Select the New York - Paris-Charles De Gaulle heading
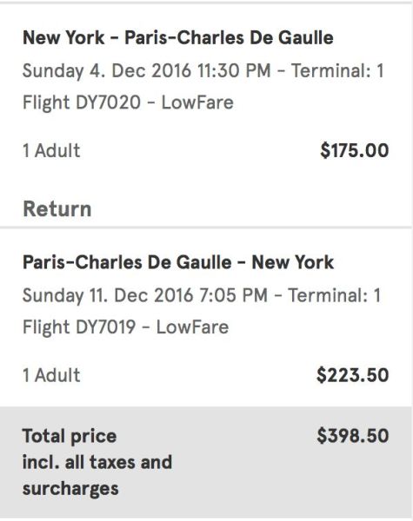 (x=178, y=37)
